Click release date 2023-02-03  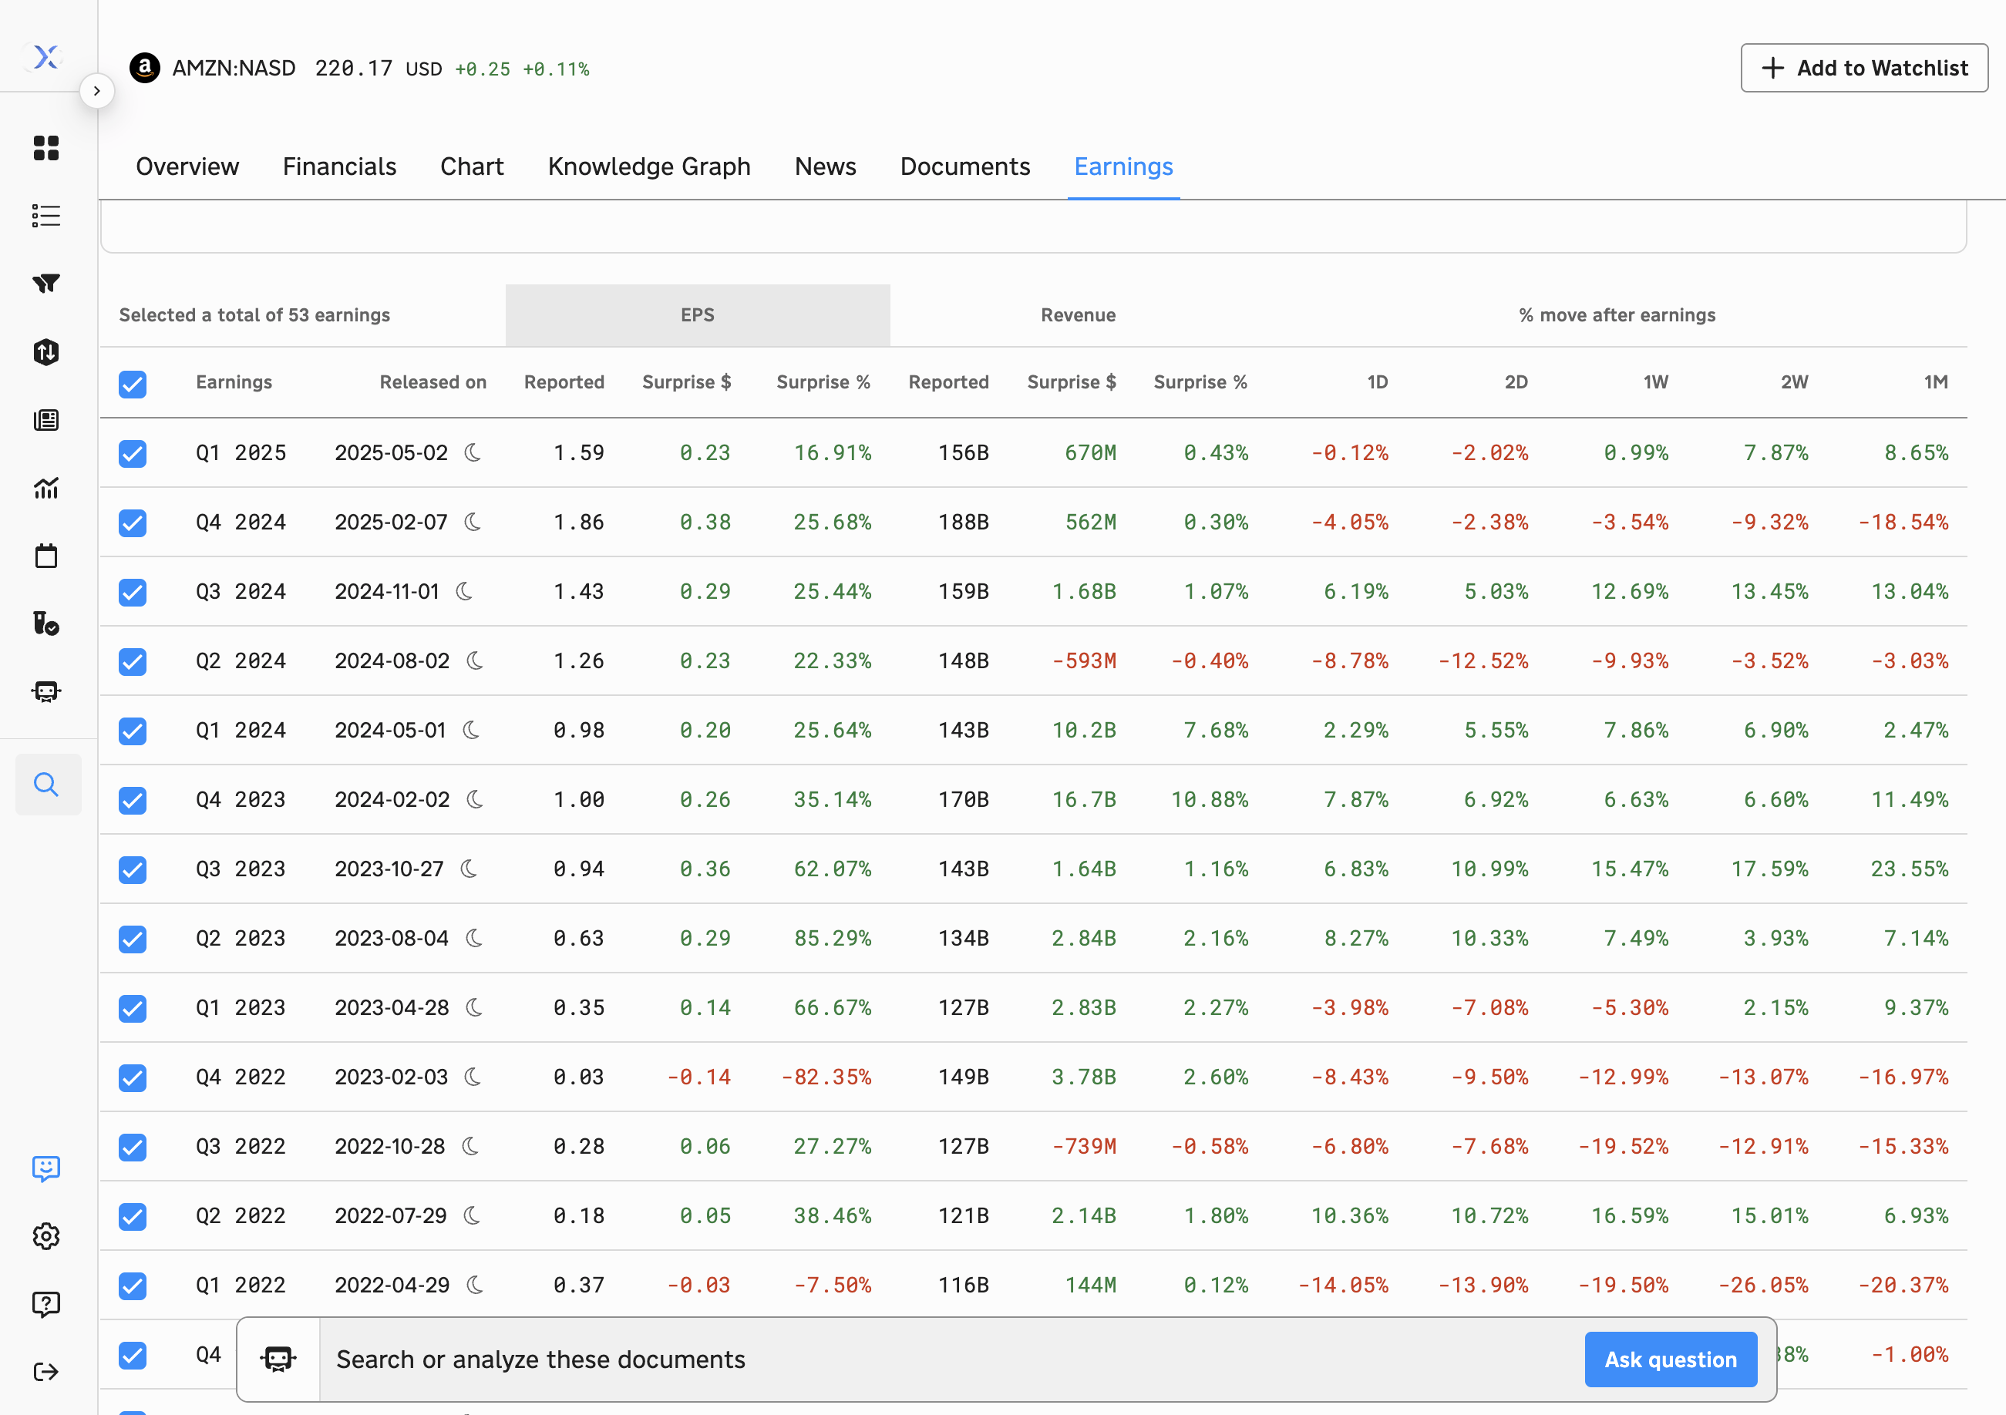(391, 1077)
